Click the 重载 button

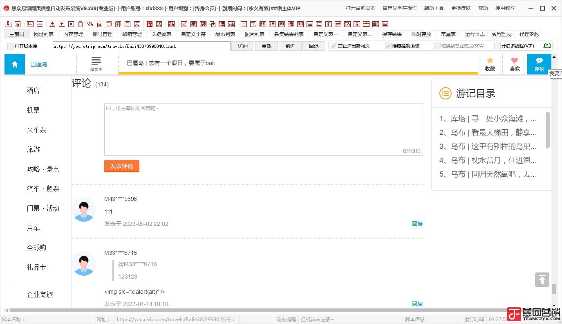pos(266,46)
